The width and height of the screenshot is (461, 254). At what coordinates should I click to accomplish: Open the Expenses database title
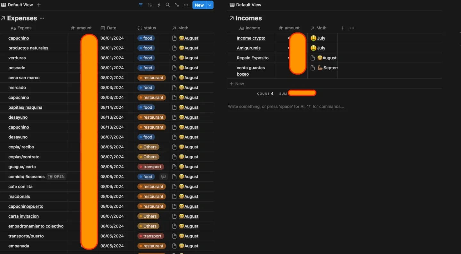[x=22, y=18]
